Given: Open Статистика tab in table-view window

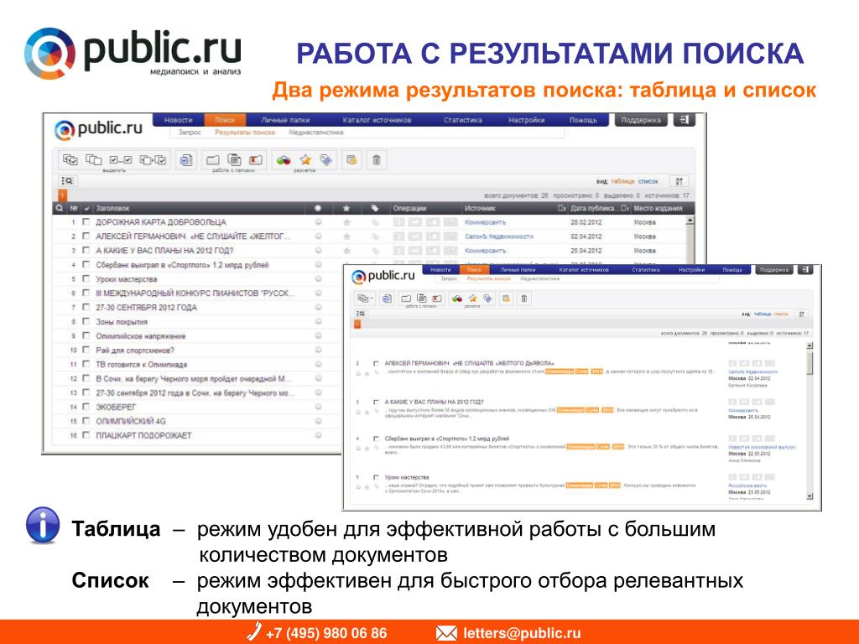Looking at the screenshot, I should tap(463, 119).
